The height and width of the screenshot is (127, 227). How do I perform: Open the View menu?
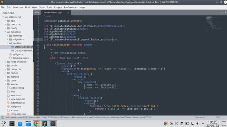point(34,7)
